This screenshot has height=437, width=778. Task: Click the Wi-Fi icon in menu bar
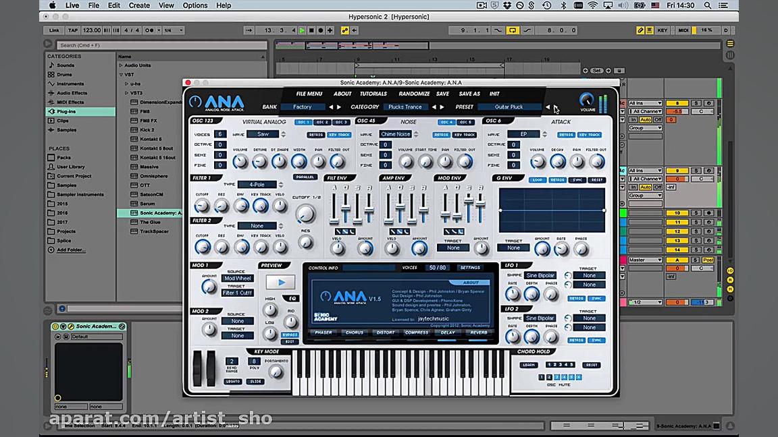coord(592,5)
